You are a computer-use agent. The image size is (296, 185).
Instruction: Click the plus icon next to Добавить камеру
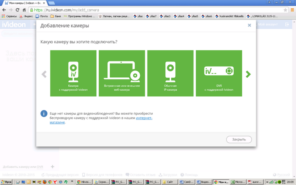click(x=52, y=167)
